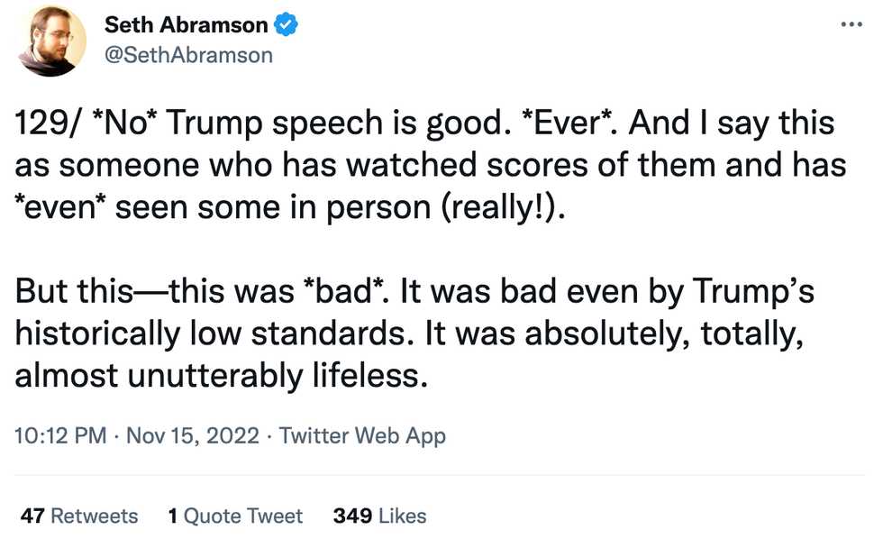
Task: Click the 10:12 PM timestamp
Action: click(x=61, y=436)
